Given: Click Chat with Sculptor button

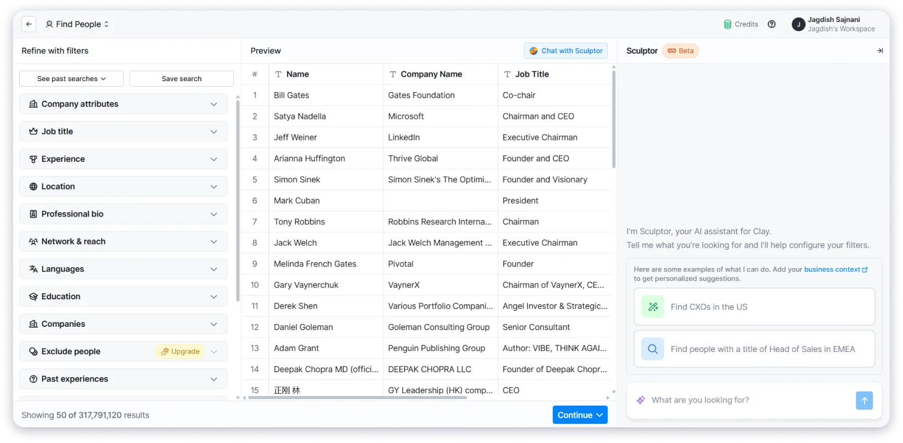Looking at the screenshot, I should coord(566,51).
